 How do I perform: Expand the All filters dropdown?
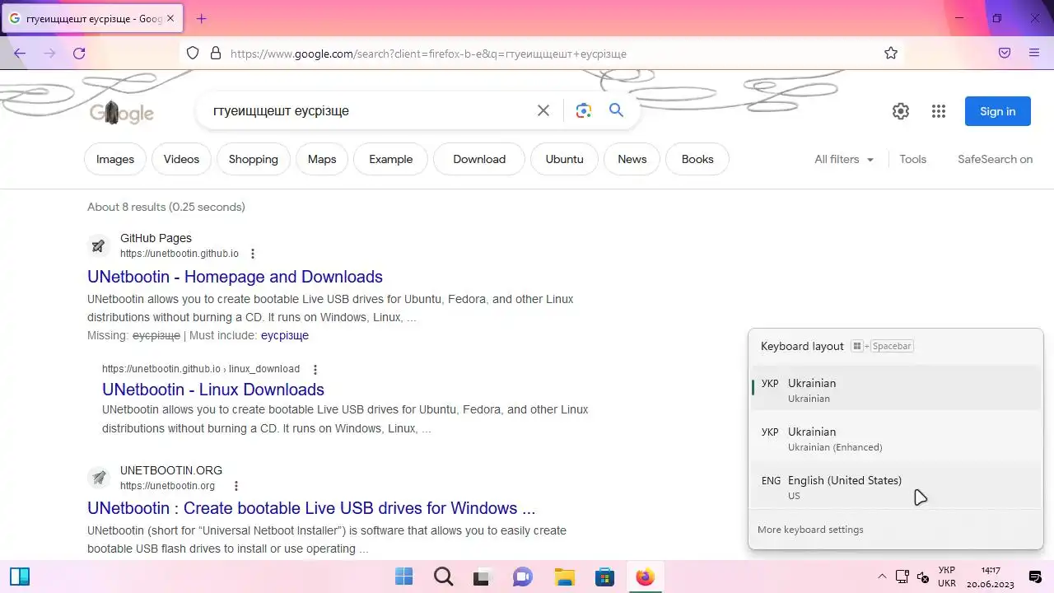click(844, 159)
